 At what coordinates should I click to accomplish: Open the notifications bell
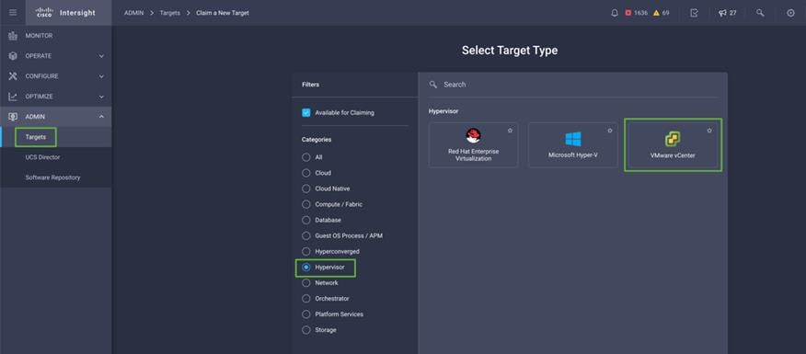tap(615, 13)
